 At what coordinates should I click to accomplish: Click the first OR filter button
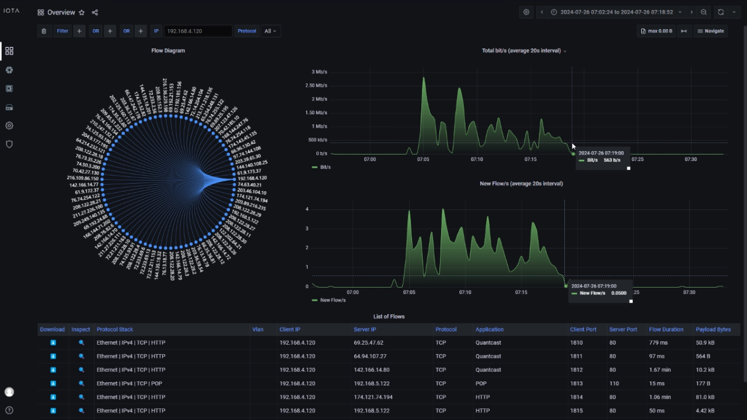point(95,31)
